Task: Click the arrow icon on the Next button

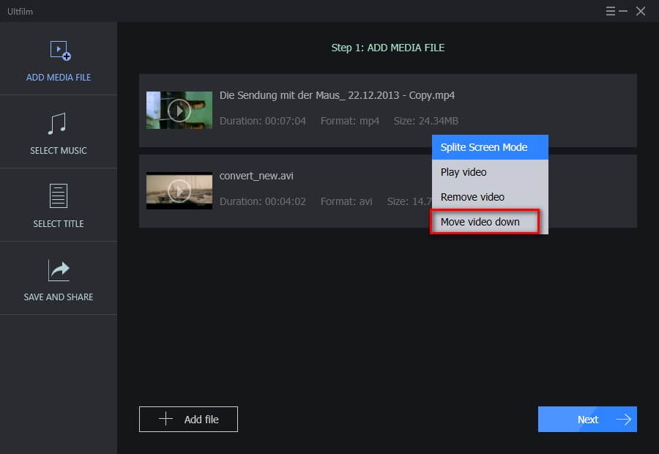Action: click(623, 420)
